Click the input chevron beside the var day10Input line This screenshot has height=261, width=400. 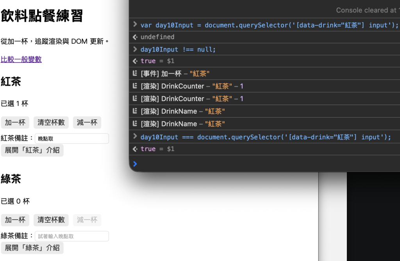pyautogui.click(x=135, y=24)
